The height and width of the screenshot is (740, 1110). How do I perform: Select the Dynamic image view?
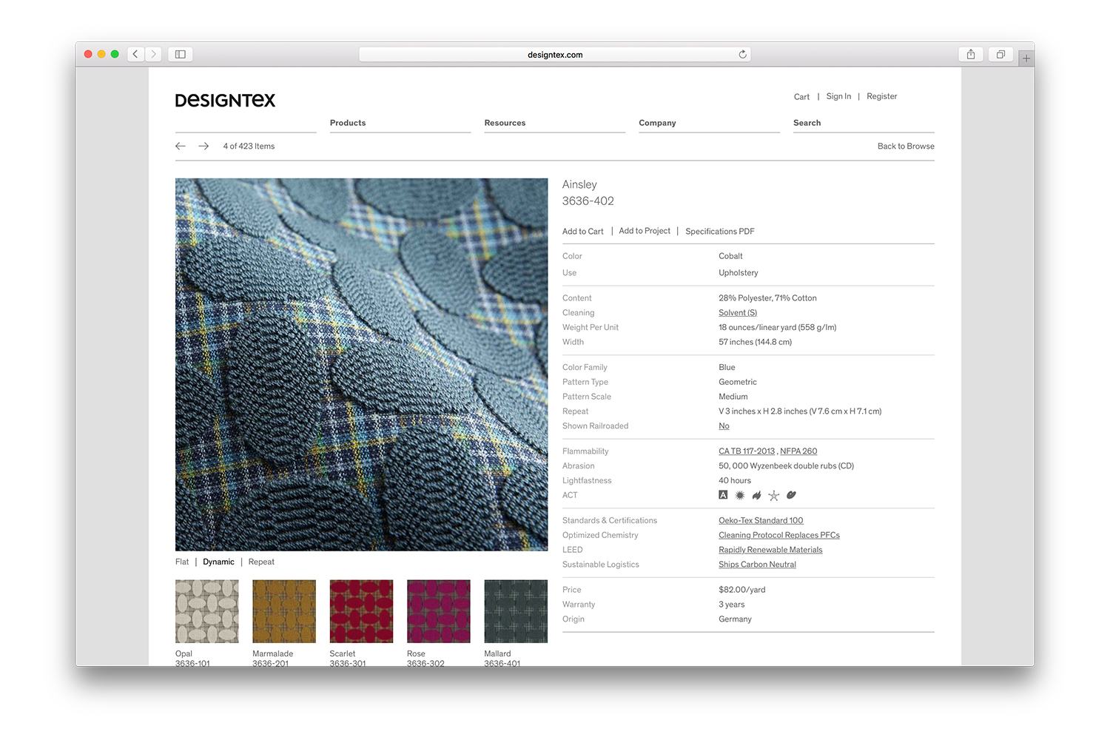coord(218,562)
